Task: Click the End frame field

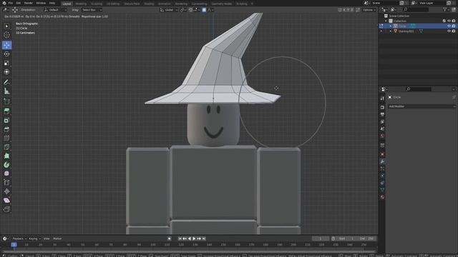Action: (367, 238)
